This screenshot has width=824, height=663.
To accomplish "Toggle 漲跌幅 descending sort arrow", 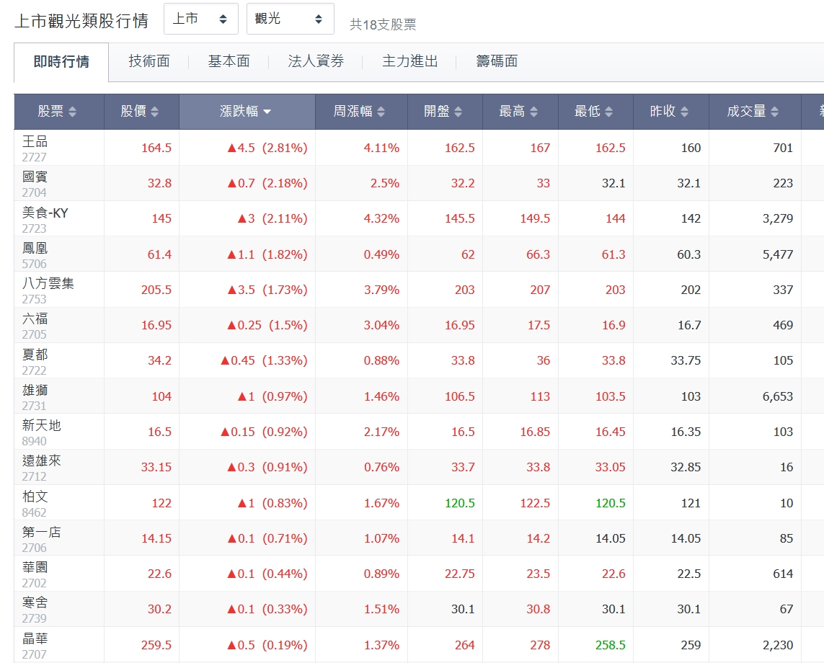I will (267, 112).
